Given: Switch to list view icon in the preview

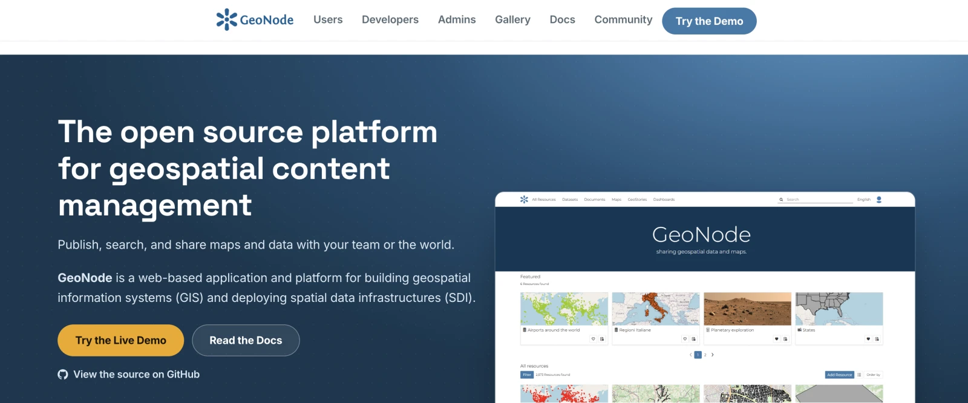Looking at the screenshot, I should click(x=859, y=375).
